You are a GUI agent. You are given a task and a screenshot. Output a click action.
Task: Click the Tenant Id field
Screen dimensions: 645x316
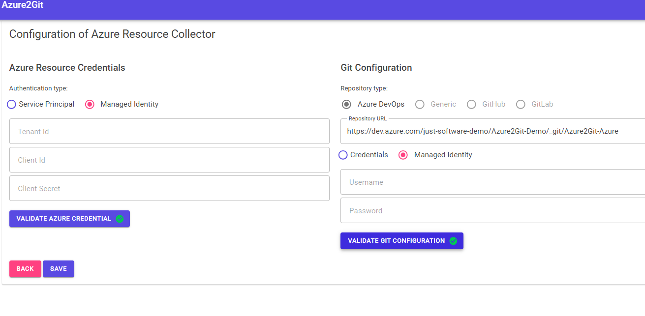pos(169,131)
